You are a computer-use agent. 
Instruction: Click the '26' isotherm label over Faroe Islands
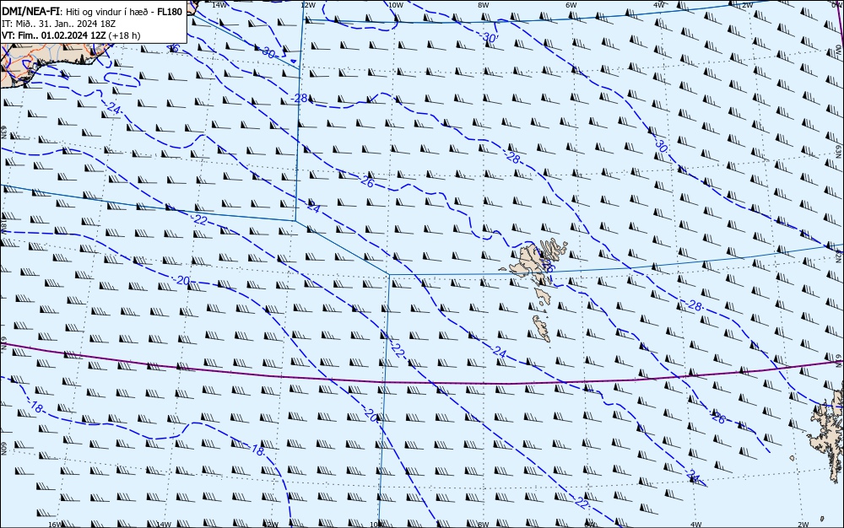pyautogui.click(x=549, y=266)
